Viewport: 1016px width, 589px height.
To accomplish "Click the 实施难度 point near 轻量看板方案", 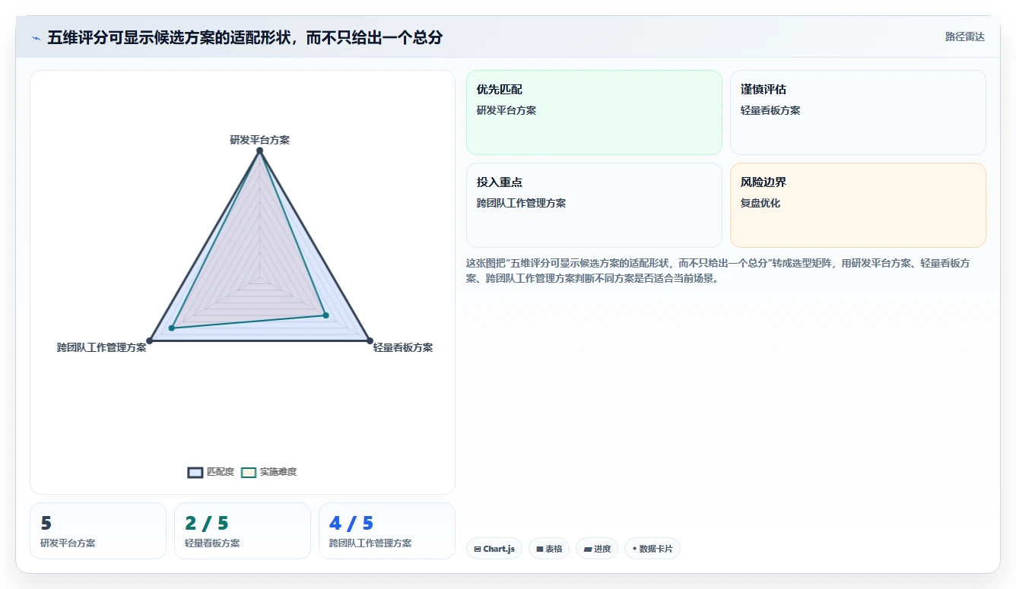I will click(x=325, y=315).
